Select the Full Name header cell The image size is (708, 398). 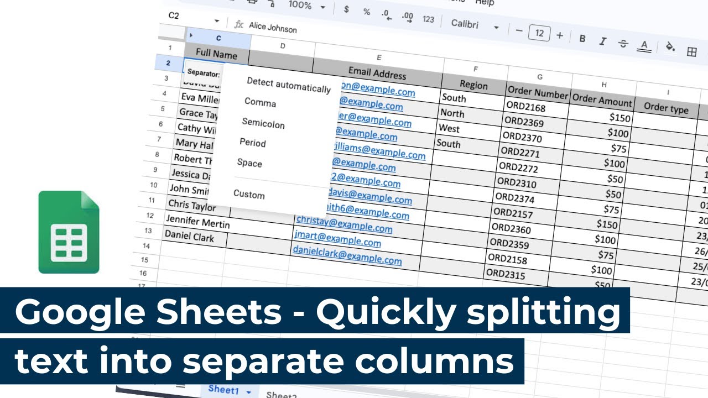point(216,54)
